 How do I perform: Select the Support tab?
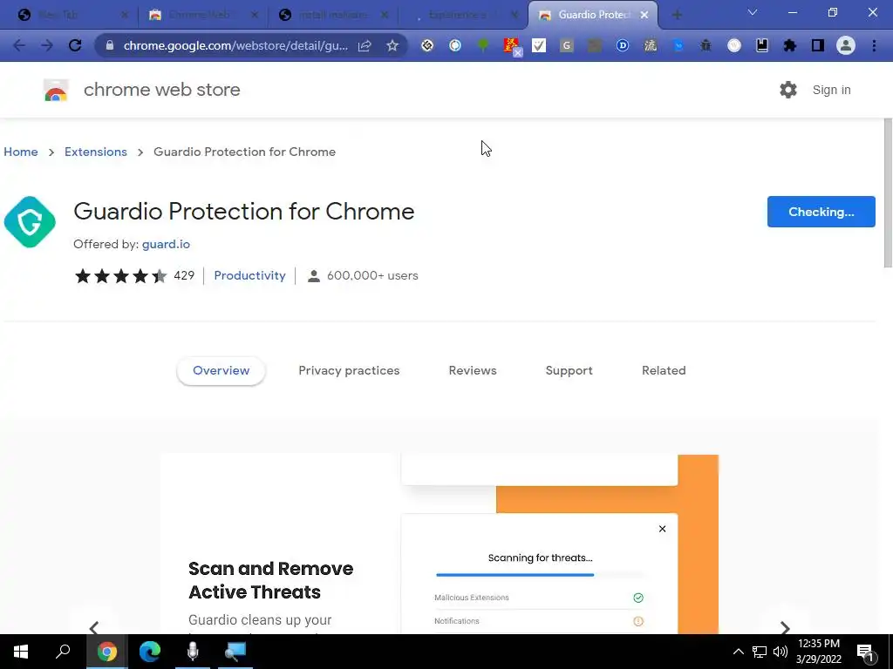pos(569,370)
